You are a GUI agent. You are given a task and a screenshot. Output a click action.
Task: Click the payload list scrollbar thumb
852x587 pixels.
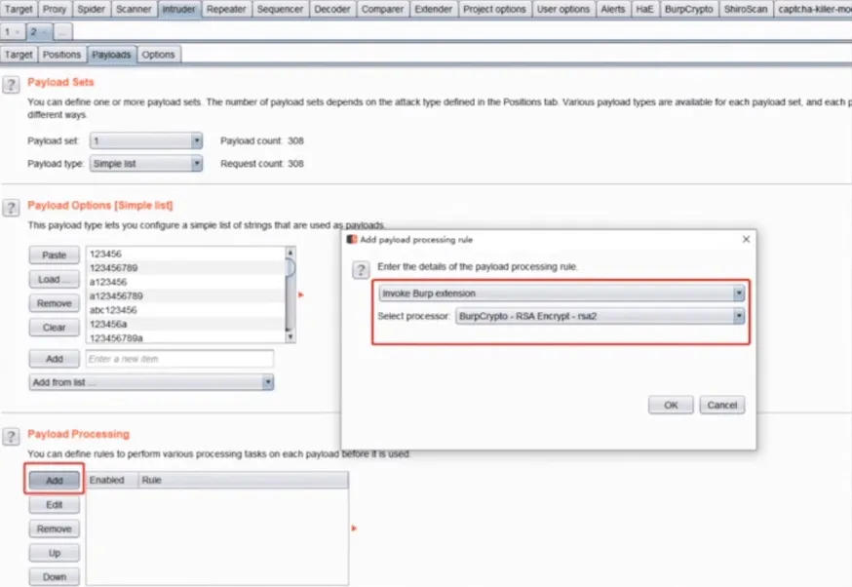click(290, 267)
